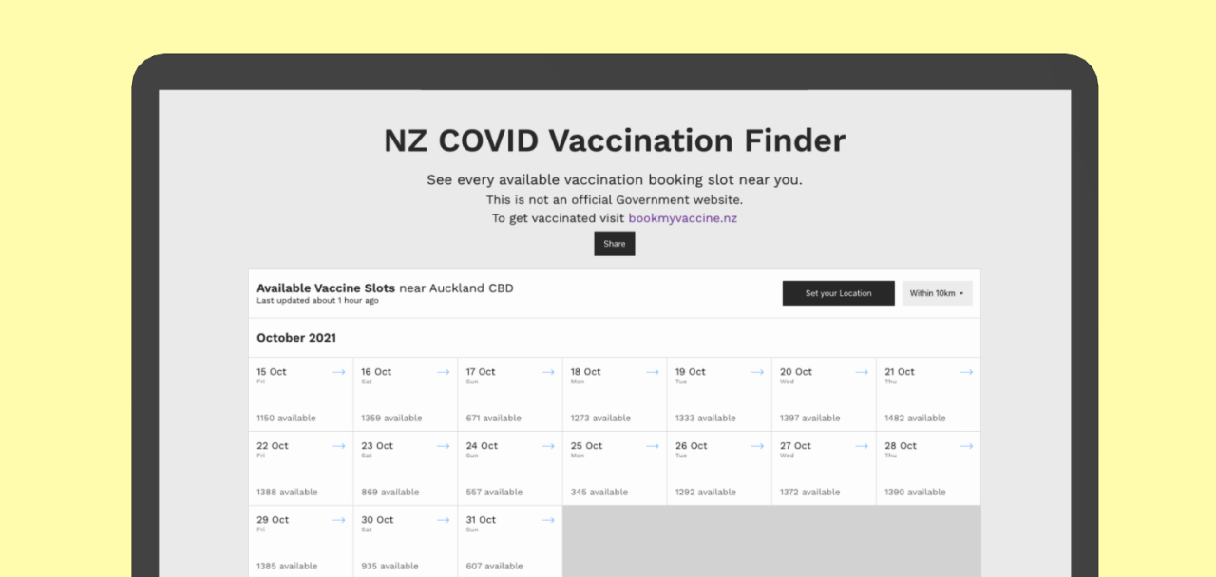The width and height of the screenshot is (1216, 577).
Task: Click the arrow icon on 16 Oct
Action: click(443, 372)
